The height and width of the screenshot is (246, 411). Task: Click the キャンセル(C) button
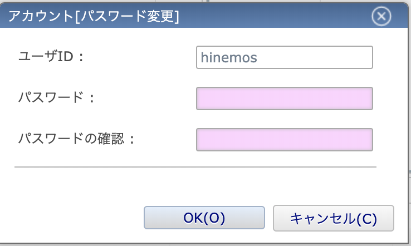(x=334, y=218)
